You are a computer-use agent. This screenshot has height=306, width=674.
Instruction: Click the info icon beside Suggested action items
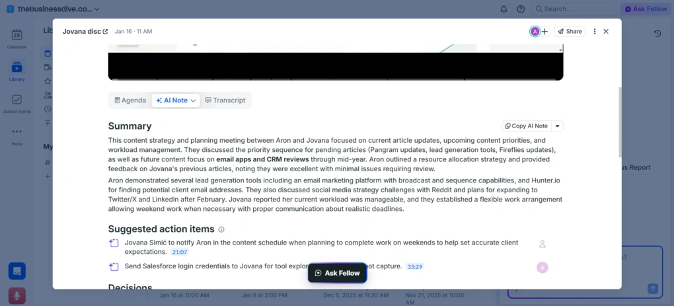click(221, 229)
